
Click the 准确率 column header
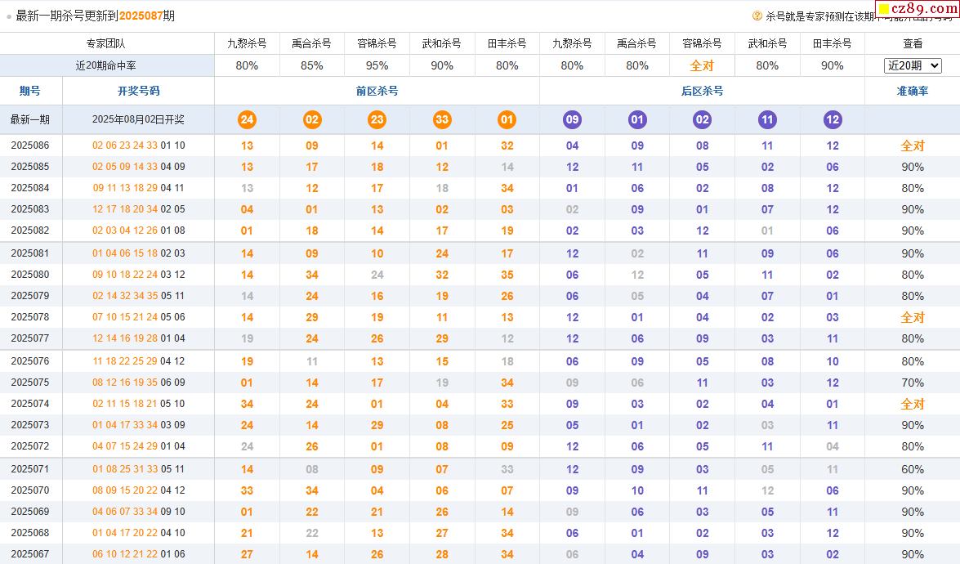click(913, 91)
